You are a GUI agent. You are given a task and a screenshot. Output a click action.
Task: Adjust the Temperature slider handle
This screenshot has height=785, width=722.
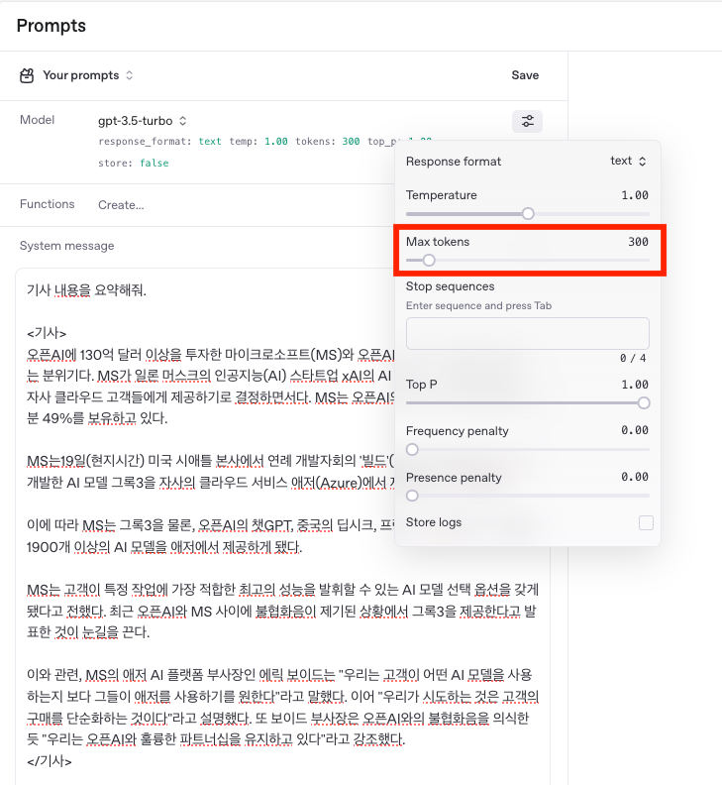pos(528,214)
